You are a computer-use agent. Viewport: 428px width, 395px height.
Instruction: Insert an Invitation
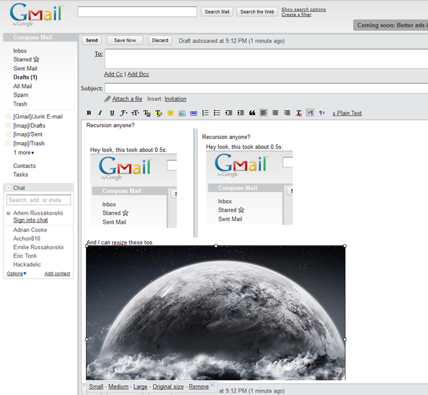click(175, 99)
